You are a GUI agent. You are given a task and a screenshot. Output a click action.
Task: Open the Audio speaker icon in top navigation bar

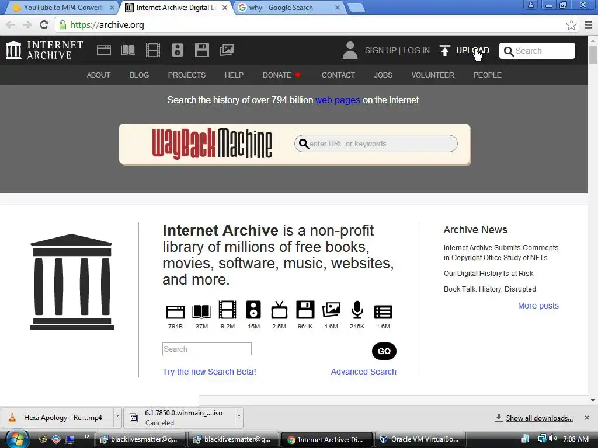[178, 50]
